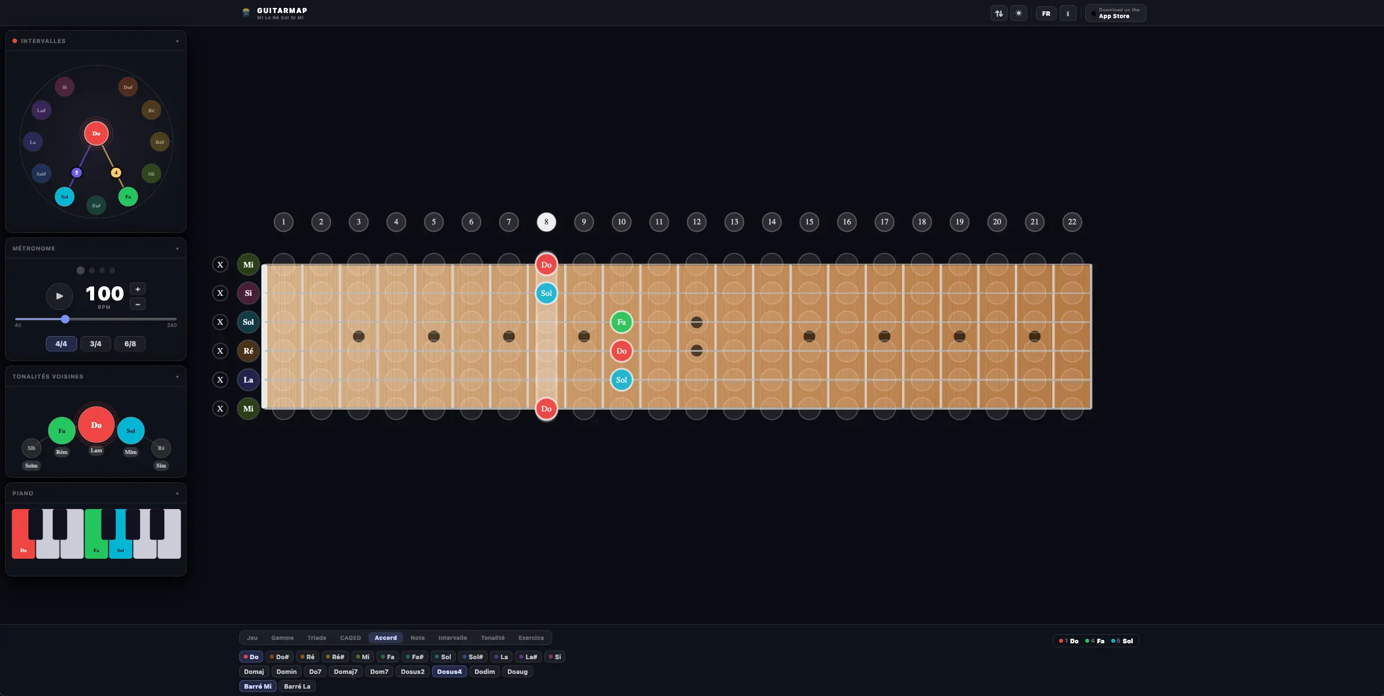Switch to the Intervalle tab
The width and height of the screenshot is (1384, 696).
[x=452, y=638]
